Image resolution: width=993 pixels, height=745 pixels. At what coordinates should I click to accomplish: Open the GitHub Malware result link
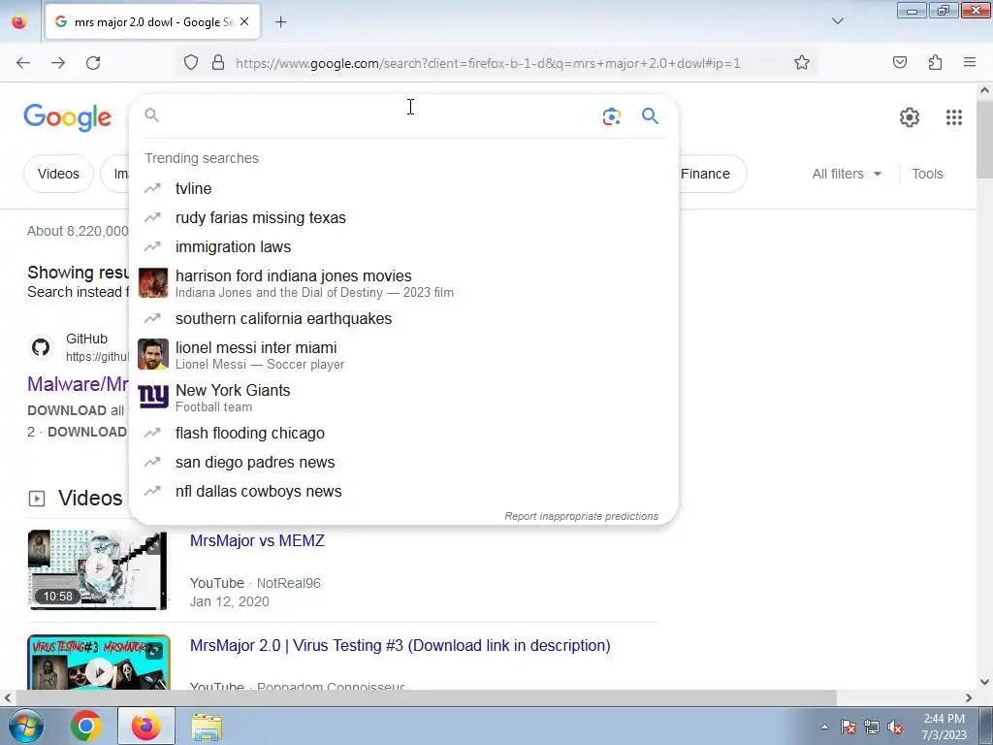pyautogui.click(x=78, y=384)
